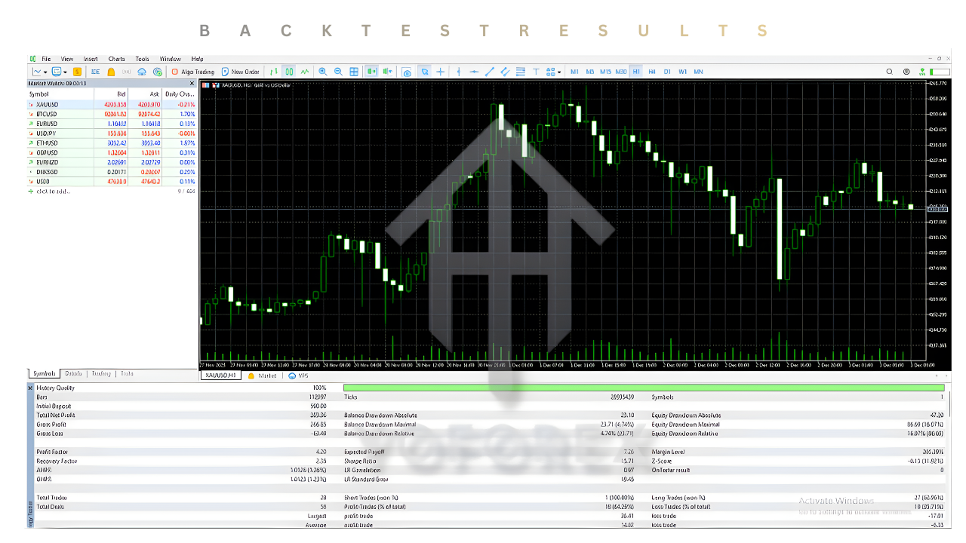The height and width of the screenshot is (543, 966).
Task: Switch chart to candlestick display
Action: pyautogui.click(x=289, y=72)
